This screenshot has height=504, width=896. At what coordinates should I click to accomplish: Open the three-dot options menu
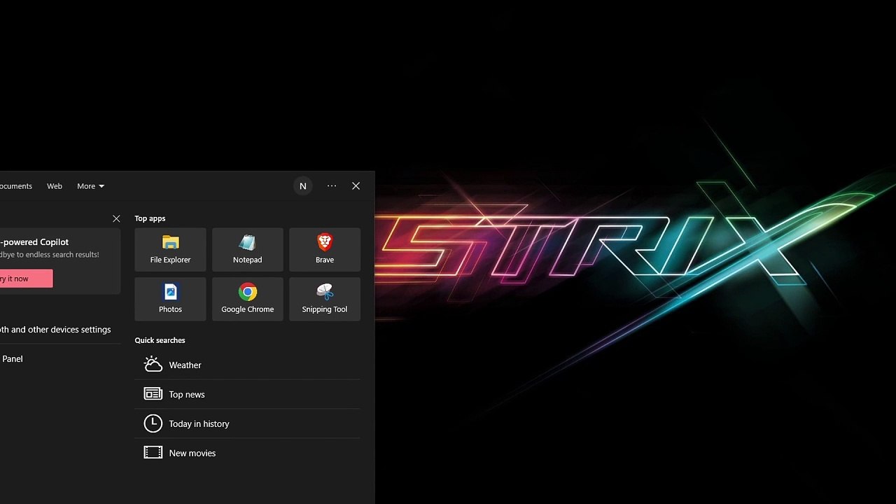[x=332, y=186]
